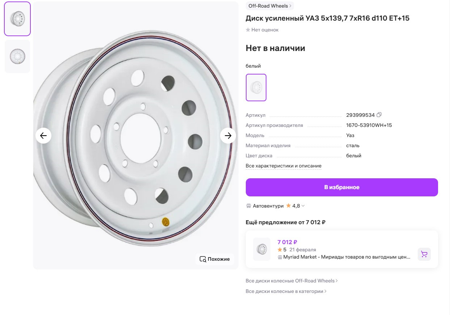Click the search icon in 'Похожие'
The image size is (450, 315).
point(203,259)
